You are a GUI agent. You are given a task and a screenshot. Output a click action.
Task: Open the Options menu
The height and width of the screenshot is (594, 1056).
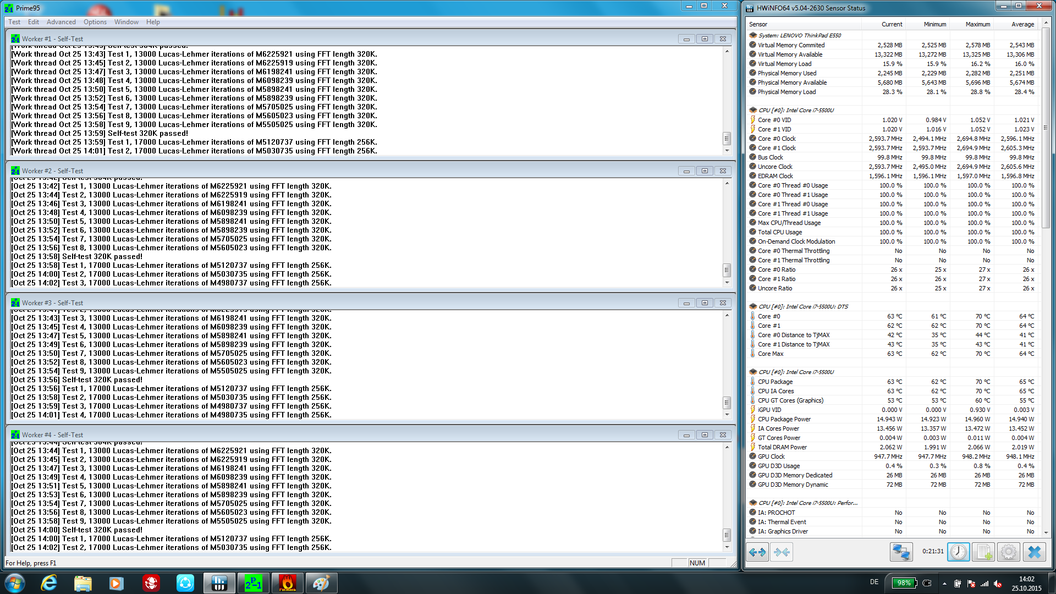click(x=95, y=22)
